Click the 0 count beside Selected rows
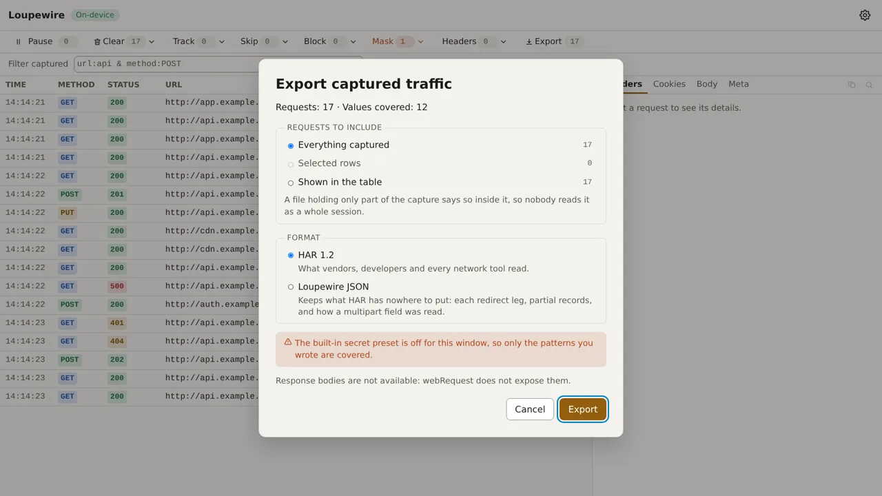Screen dimensions: 882x496 pos(590,163)
